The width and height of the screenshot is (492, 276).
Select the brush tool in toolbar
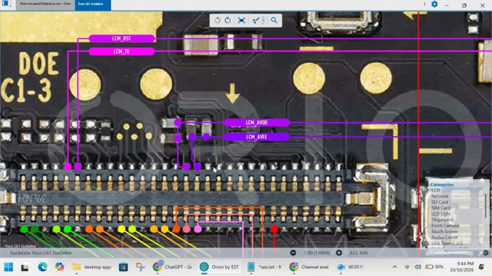tap(256, 20)
